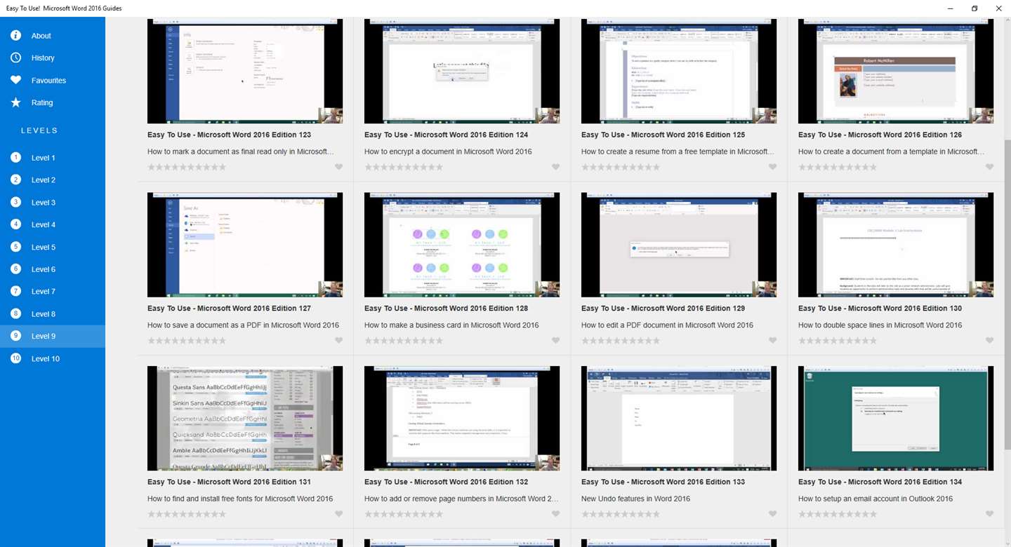Add Edition 133 to favourites via heart
The width and height of the screenshot is (1011, 547).
pyautogui.click(x=772, y=514)
